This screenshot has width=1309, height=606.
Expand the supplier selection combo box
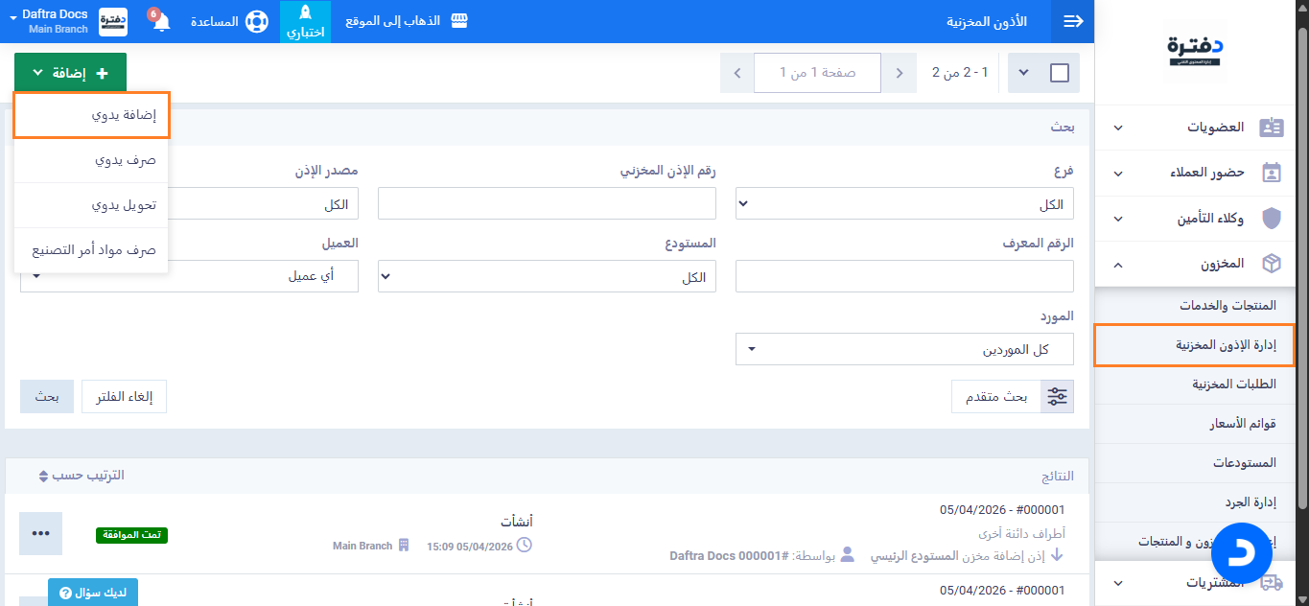coord(904,350)
